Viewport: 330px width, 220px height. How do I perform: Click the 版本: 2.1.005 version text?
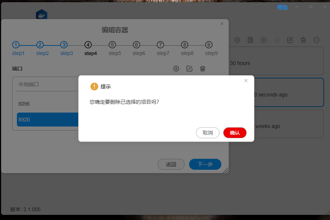click(x=25, y=209)
